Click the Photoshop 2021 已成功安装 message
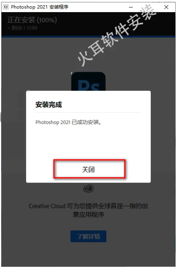The width and height of the screenshot is (178, 268). tap(68, 122)
